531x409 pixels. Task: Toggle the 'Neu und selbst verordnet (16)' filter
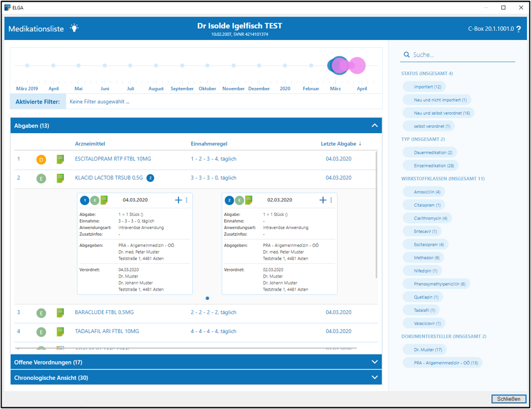click(439, 113)
